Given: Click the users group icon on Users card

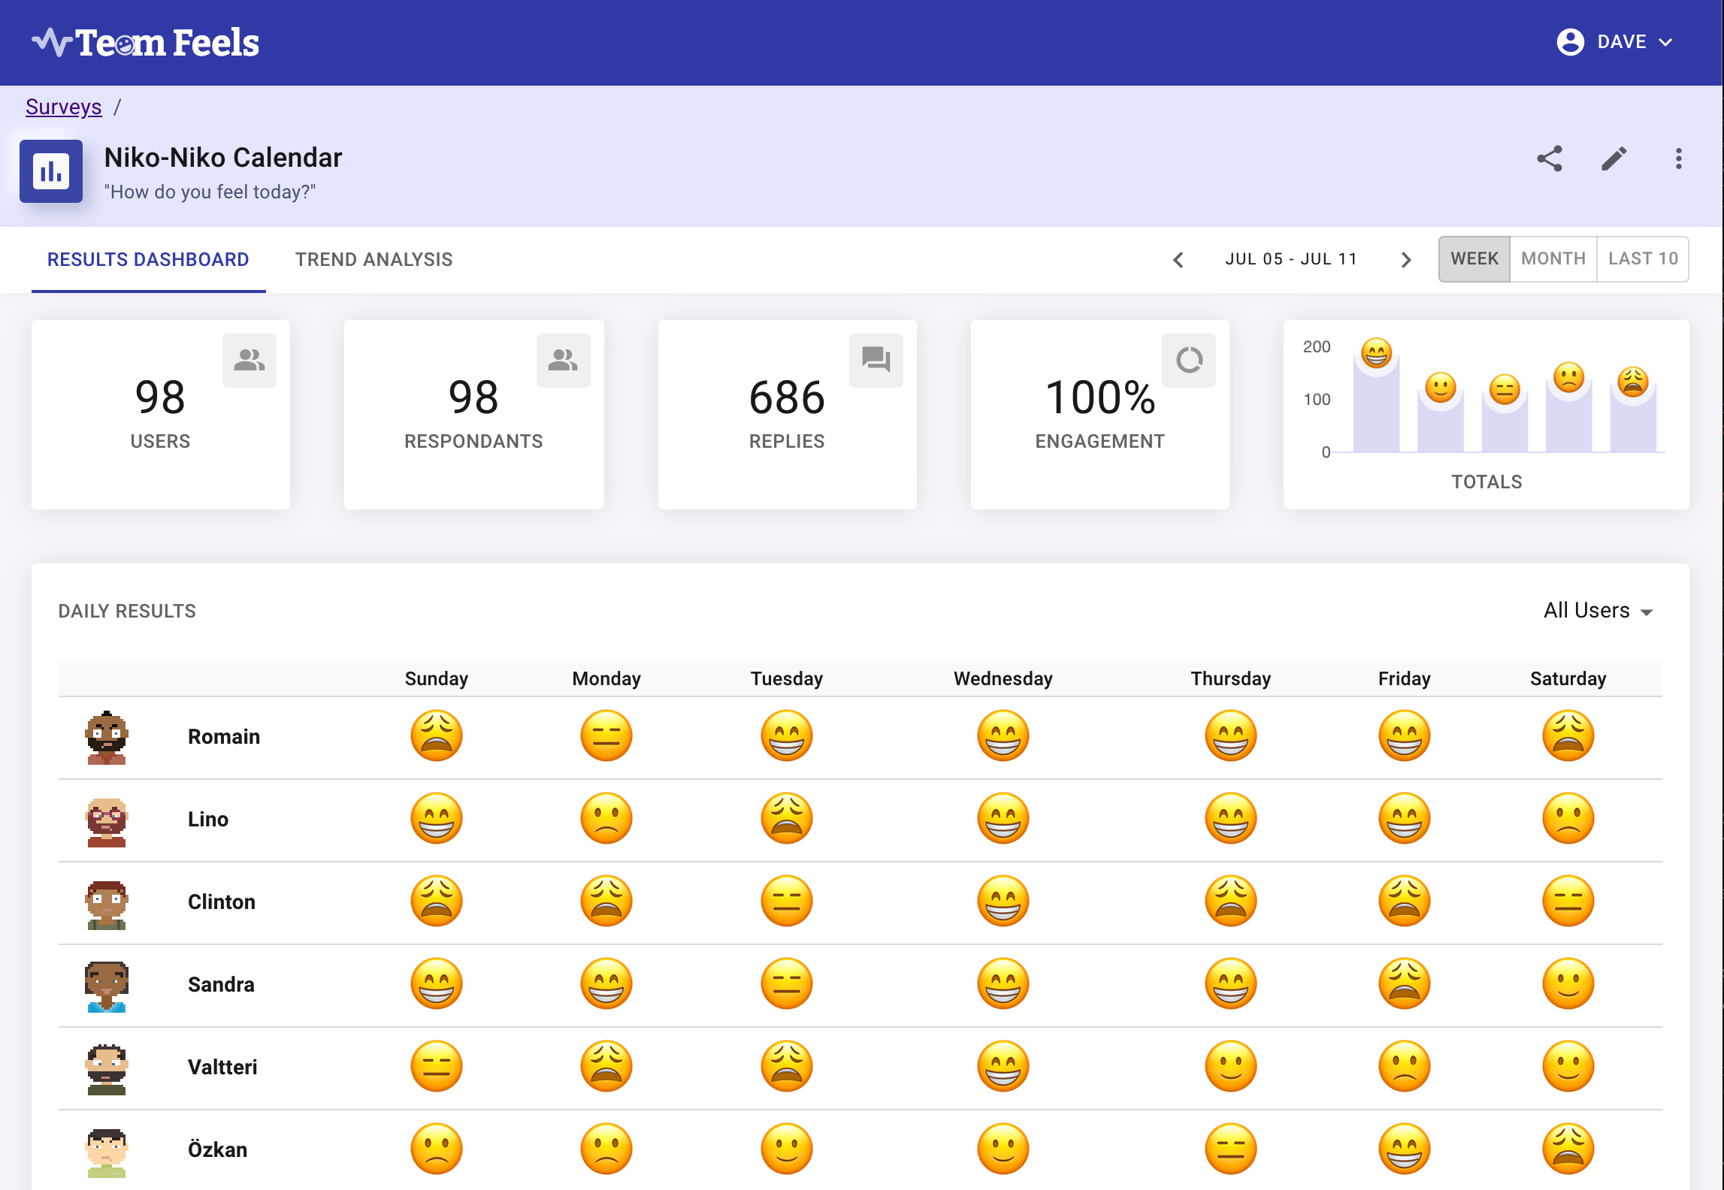Looking at the screenshot, I should pos(249,360).
